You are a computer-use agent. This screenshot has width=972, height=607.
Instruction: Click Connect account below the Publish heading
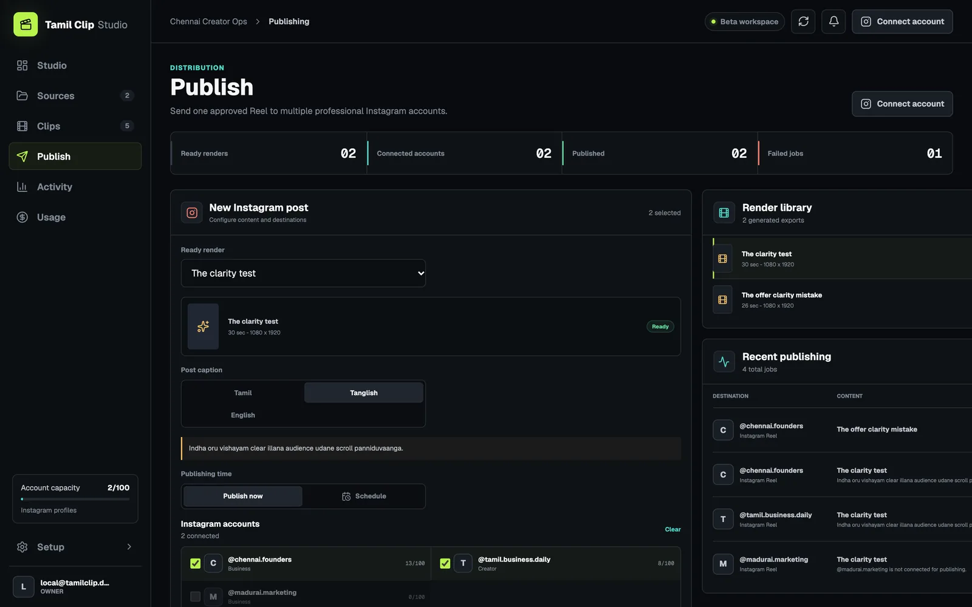pos(902,104)
